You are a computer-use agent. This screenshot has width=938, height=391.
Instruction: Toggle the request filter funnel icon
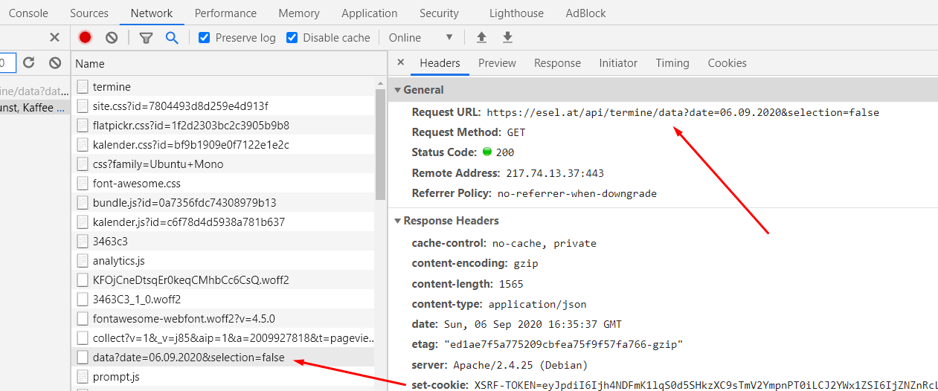pyautogui.click(x=146, y=37)
